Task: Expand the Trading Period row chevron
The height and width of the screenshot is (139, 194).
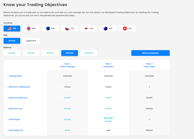Action: click(x=6, y=76)
